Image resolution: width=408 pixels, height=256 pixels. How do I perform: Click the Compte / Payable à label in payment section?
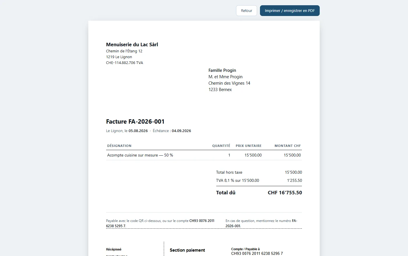[x=245, y=249]
